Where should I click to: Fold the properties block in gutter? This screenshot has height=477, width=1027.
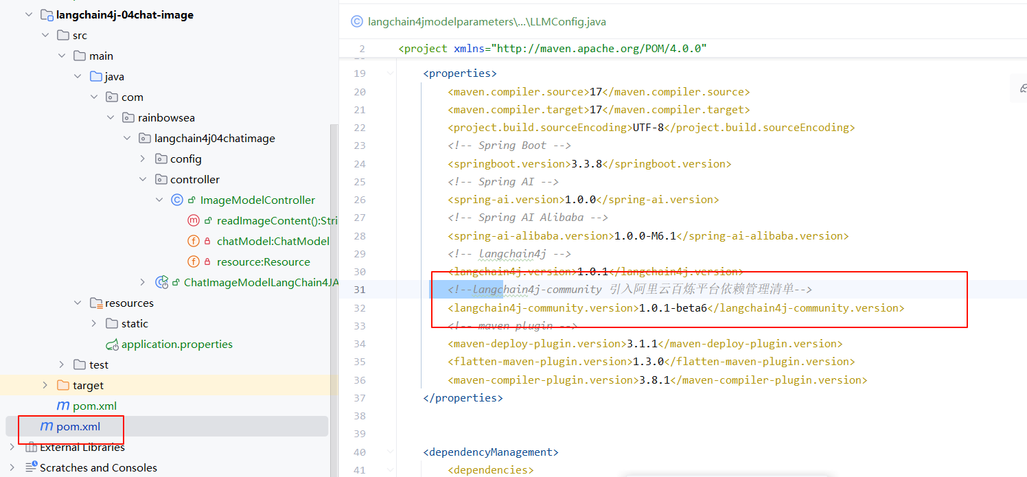(x=390, y=73)
